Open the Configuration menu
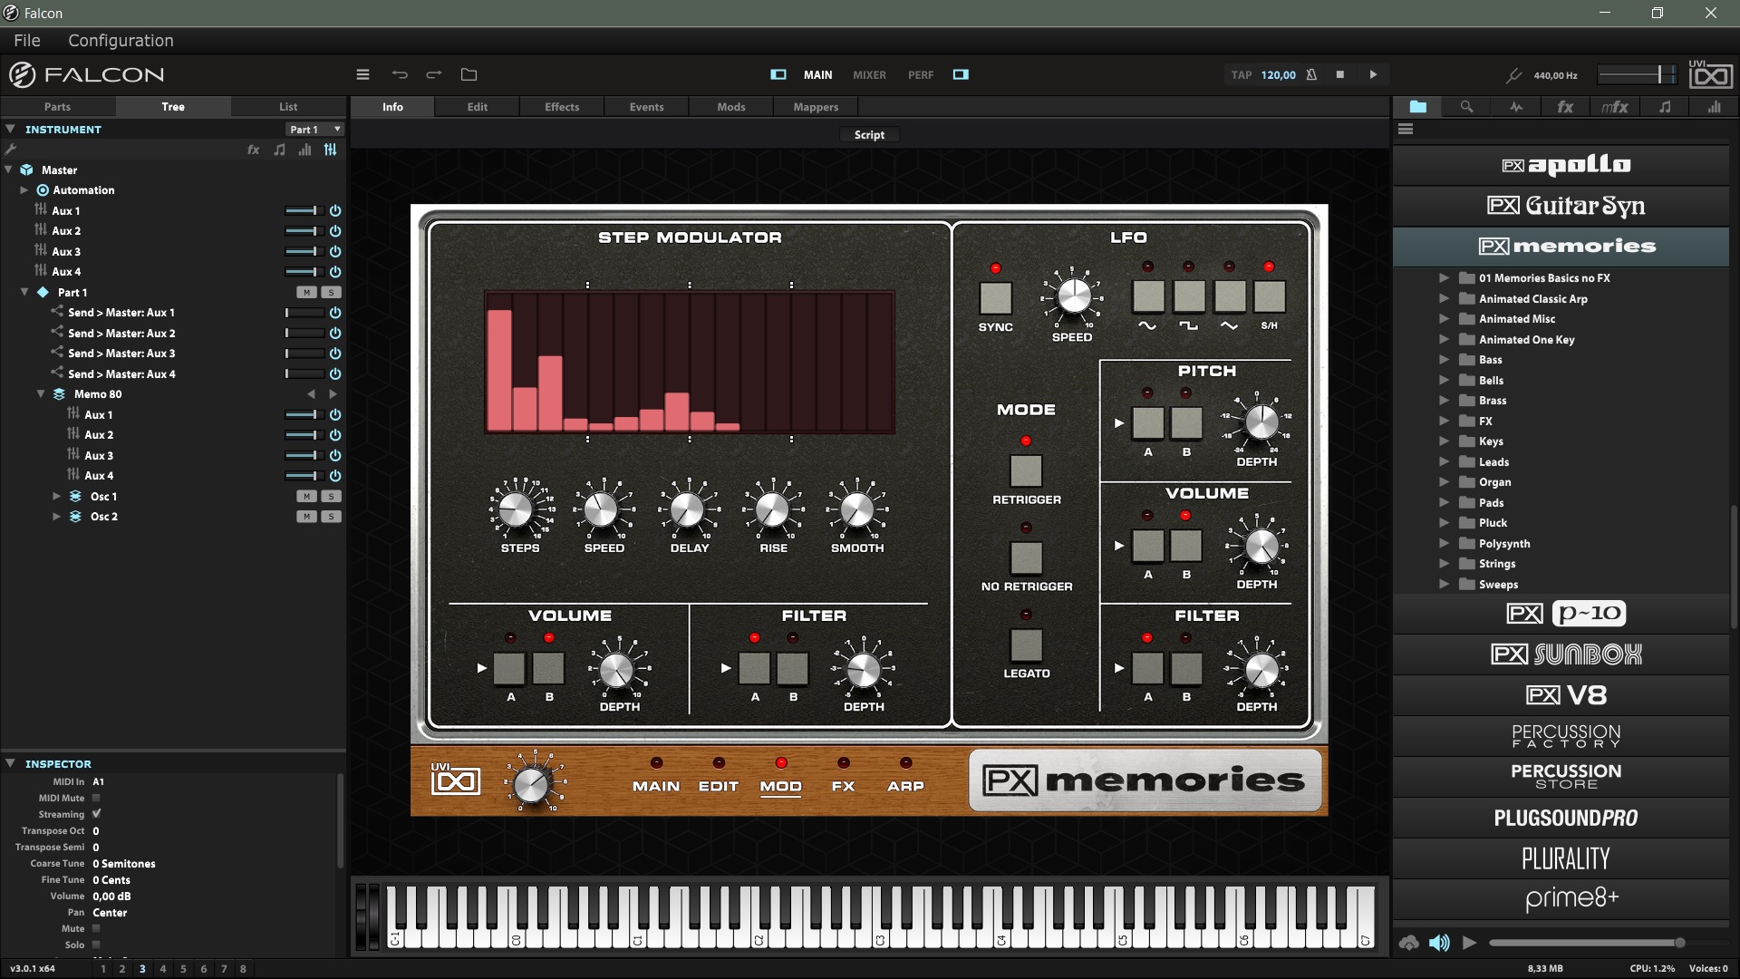The width and height of the screenshot is (1740, 979). coord(121,41)
